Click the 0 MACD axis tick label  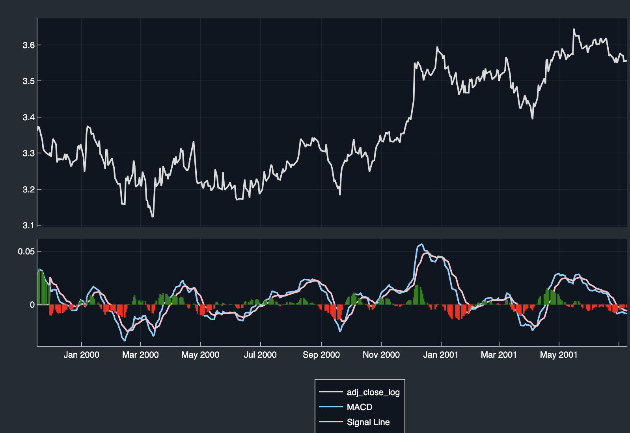pyautogui.click(x=32, y=304)
